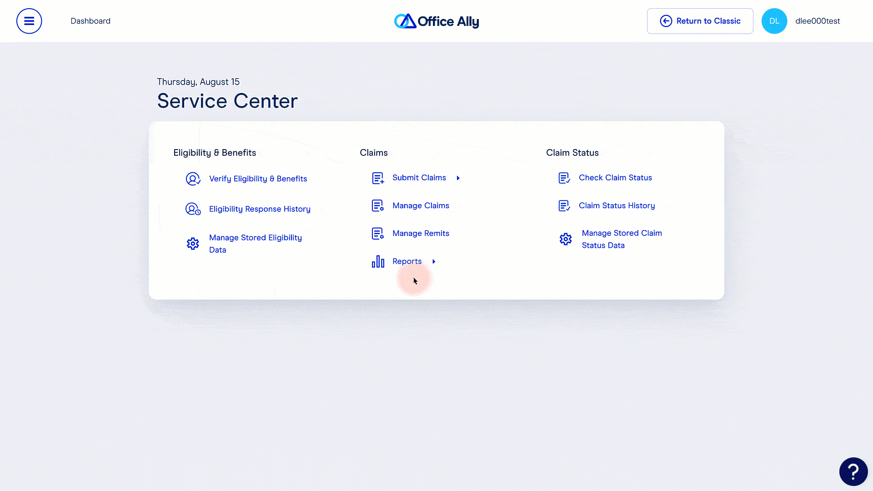Click the Submit Claims document icon
The height and width of the screenshot is (491, 873).
(x=378, y=178)
